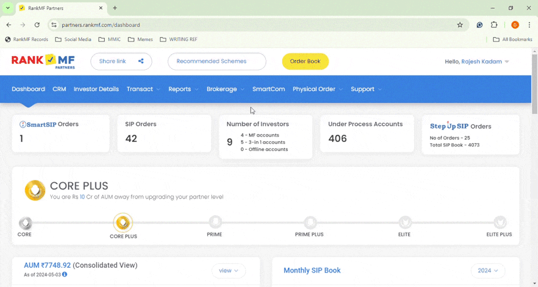Click 'No of Orders - 25' text
The width and height of the screenshot is (538, 287).
(x=450, y=138)
